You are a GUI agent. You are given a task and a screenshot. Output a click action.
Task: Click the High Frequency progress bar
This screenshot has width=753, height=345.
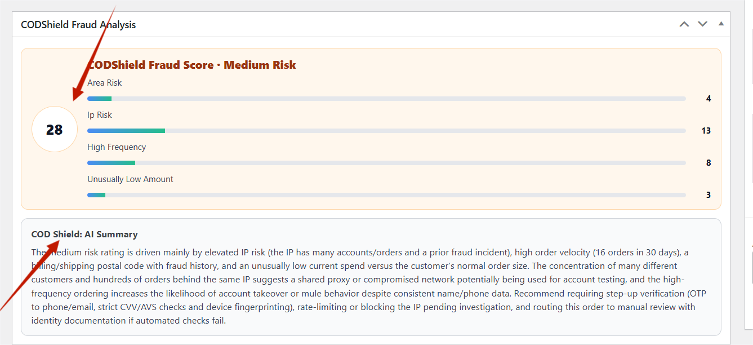(386, 163)
